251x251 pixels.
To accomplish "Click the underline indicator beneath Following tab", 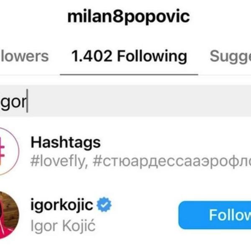I will coord(129,74).
